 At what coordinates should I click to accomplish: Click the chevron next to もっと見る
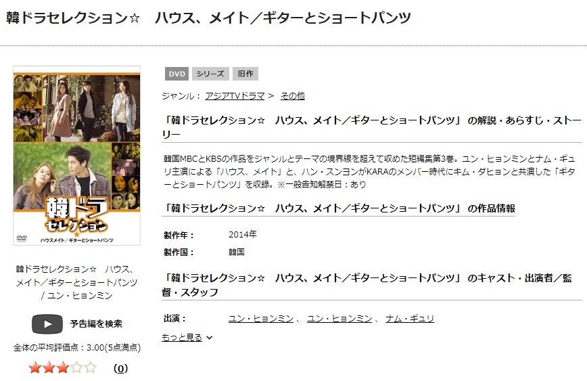210,338
